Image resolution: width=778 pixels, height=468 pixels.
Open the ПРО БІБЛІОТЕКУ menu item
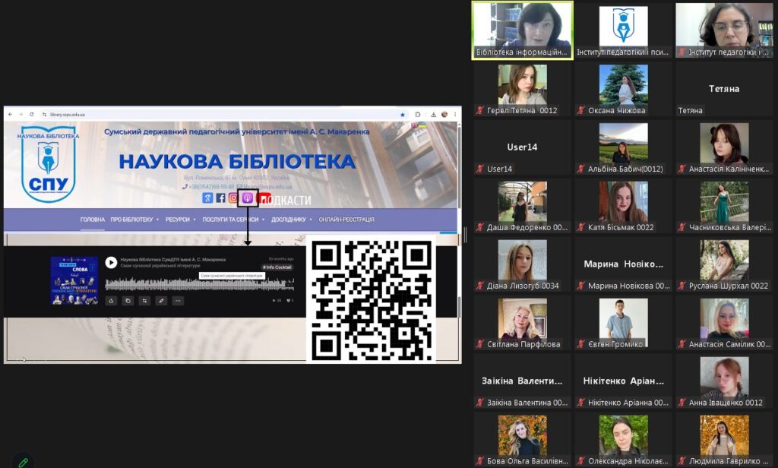click(x=131, y=220)
